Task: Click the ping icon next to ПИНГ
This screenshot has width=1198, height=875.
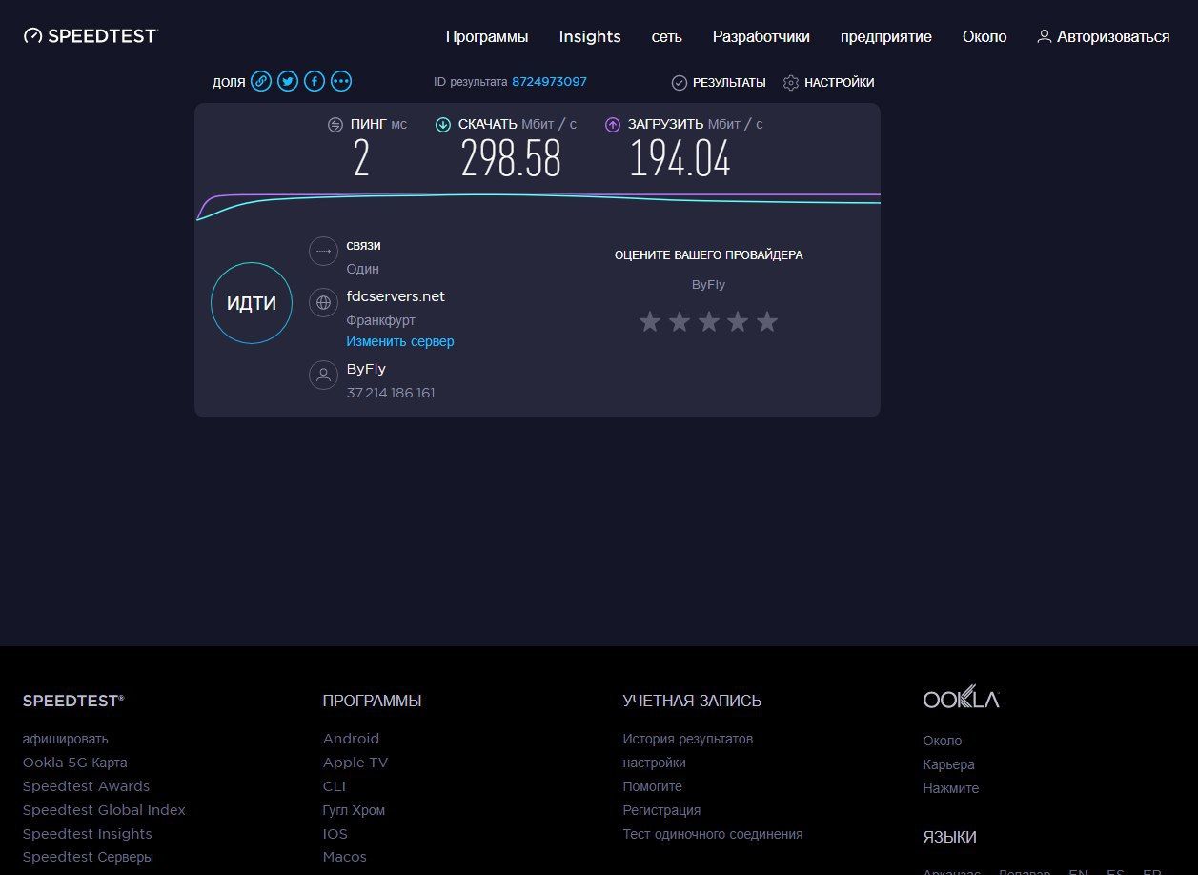Action: pyautogui.click(x=335, y=125)
